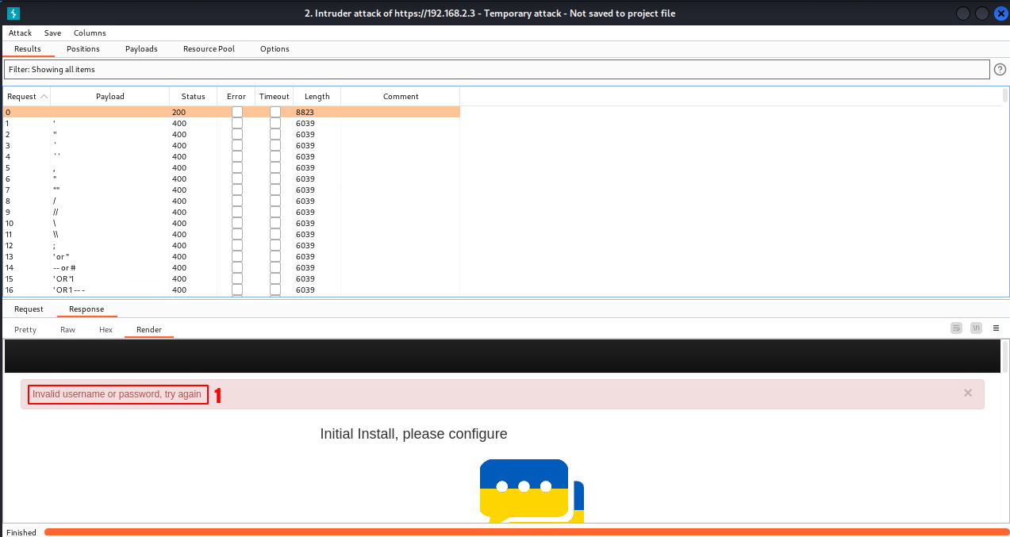This screenshot has width=1010, height=537.
Task: Toggle the Error checkbox for request 0
Action: click(237, 113)
